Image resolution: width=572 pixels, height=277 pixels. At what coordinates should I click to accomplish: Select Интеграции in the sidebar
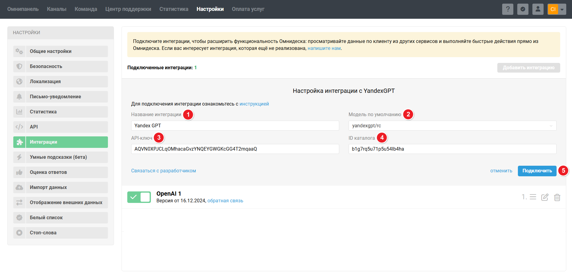pos(60,142)
